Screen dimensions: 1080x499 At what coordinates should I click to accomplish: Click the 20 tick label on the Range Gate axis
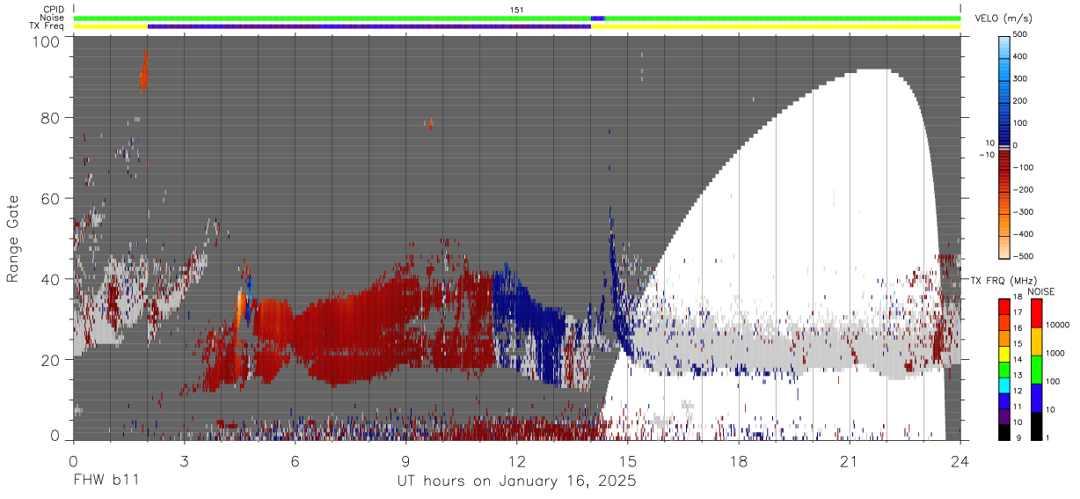(x=52, y=360)
